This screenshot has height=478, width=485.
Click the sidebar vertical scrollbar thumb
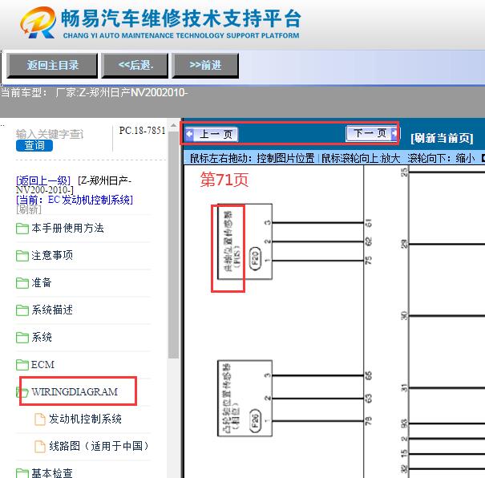click(x=173, y=245)
